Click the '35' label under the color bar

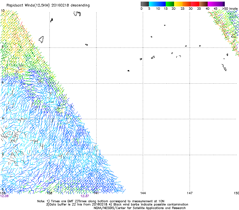coord(199,9)
